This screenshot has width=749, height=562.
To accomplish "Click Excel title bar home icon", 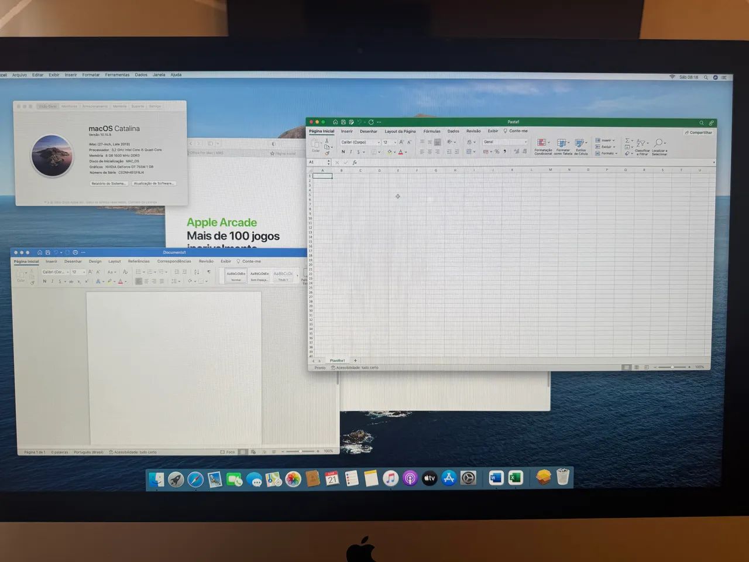I will pos(335,122).
